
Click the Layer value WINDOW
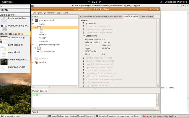click(x=106, y=48)
